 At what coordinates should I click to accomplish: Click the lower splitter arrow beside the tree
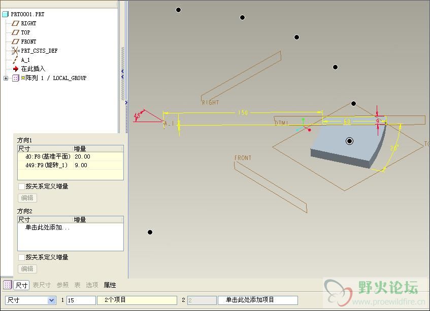pos(126,103)
